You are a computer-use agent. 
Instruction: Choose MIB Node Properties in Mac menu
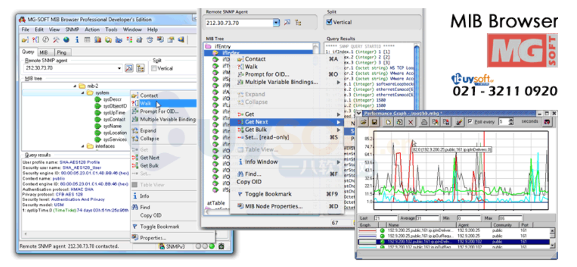287,206
